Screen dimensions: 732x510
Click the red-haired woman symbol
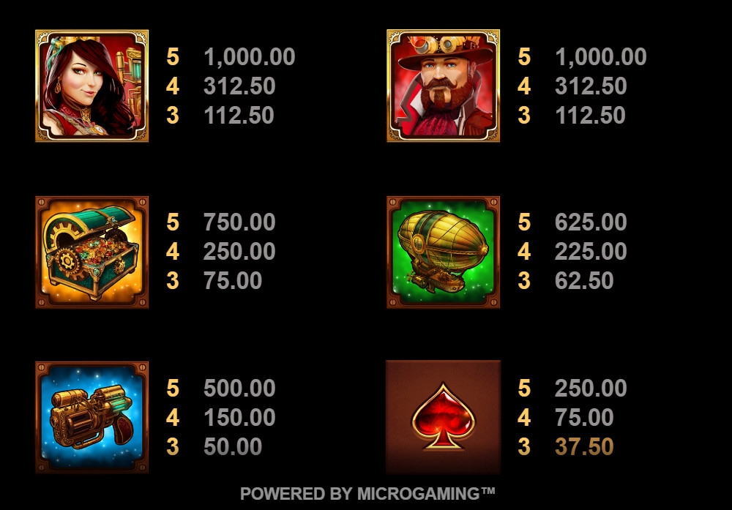pos(92,86)
